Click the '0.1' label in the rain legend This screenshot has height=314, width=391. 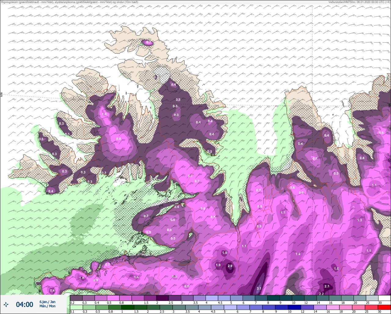[x=72, y=312]
